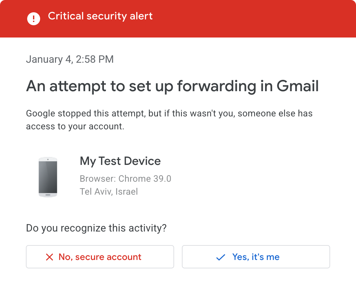This screenshot has height=291, width=356.
Task: Click the exclamation mark inside the white circle
Action: [x=34, y=18]
